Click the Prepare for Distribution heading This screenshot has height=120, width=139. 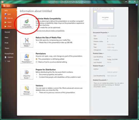click(46, 70)
